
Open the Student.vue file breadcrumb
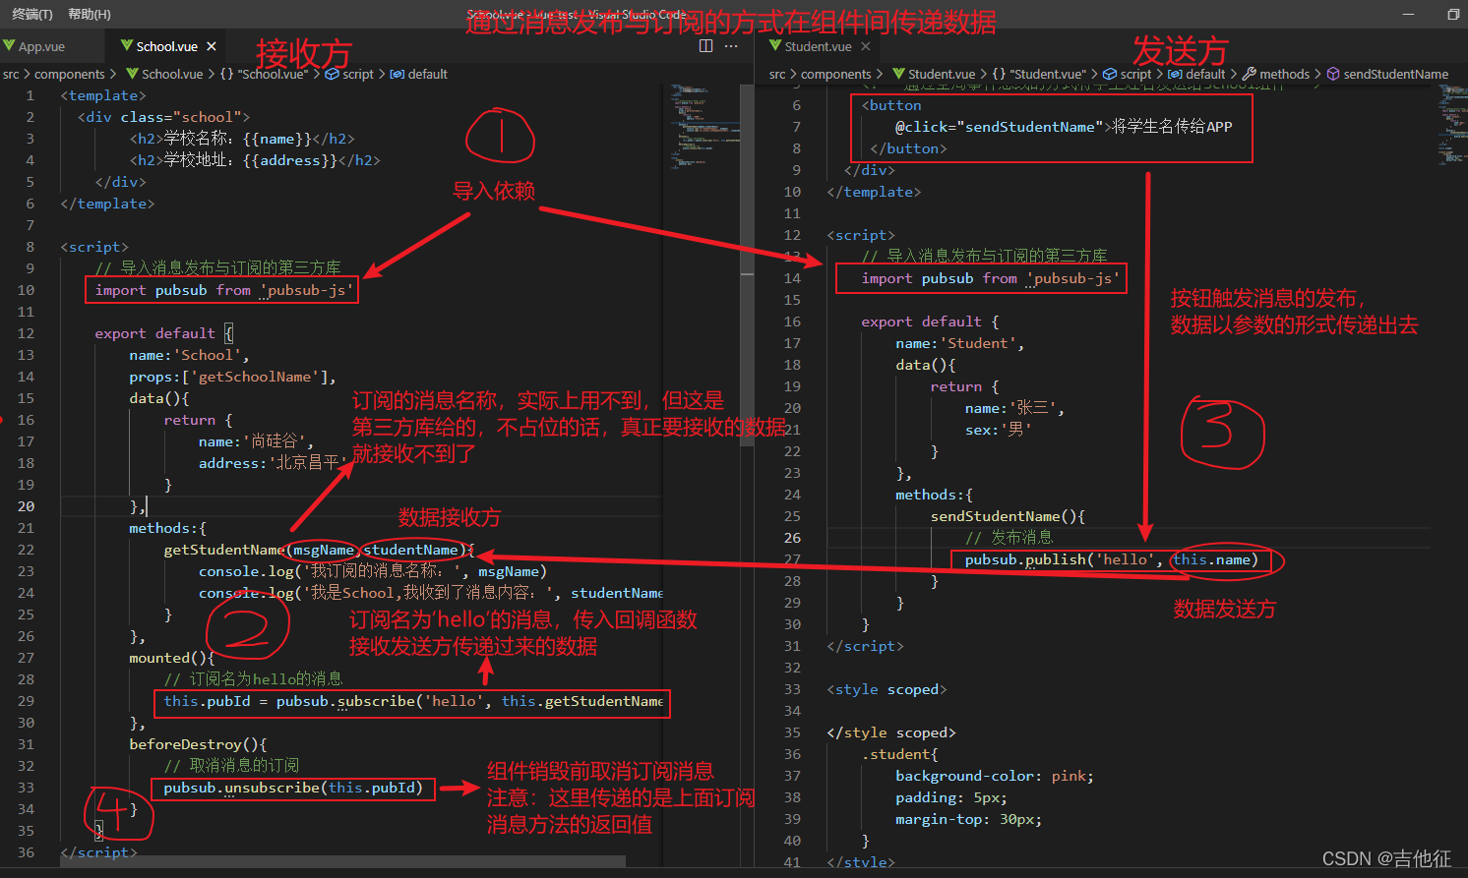942,74
